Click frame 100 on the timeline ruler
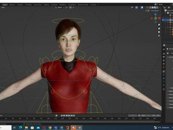173x130 pixels. point(48,118)
